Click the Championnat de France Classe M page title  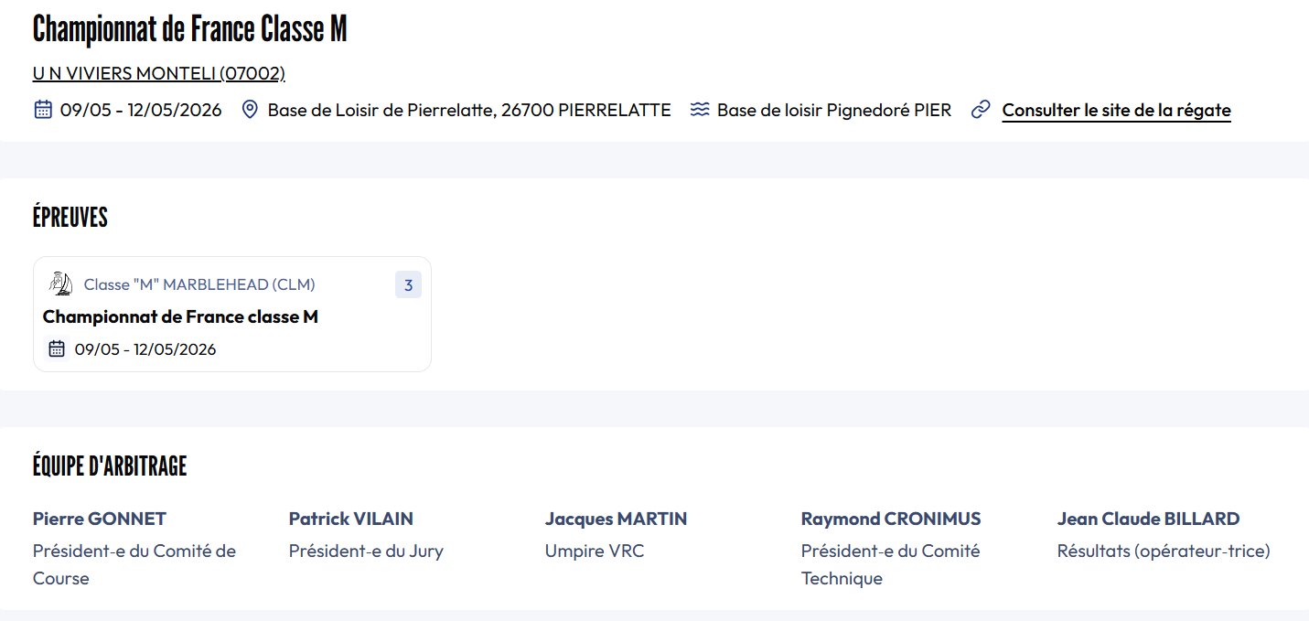(x=189, y=29)
